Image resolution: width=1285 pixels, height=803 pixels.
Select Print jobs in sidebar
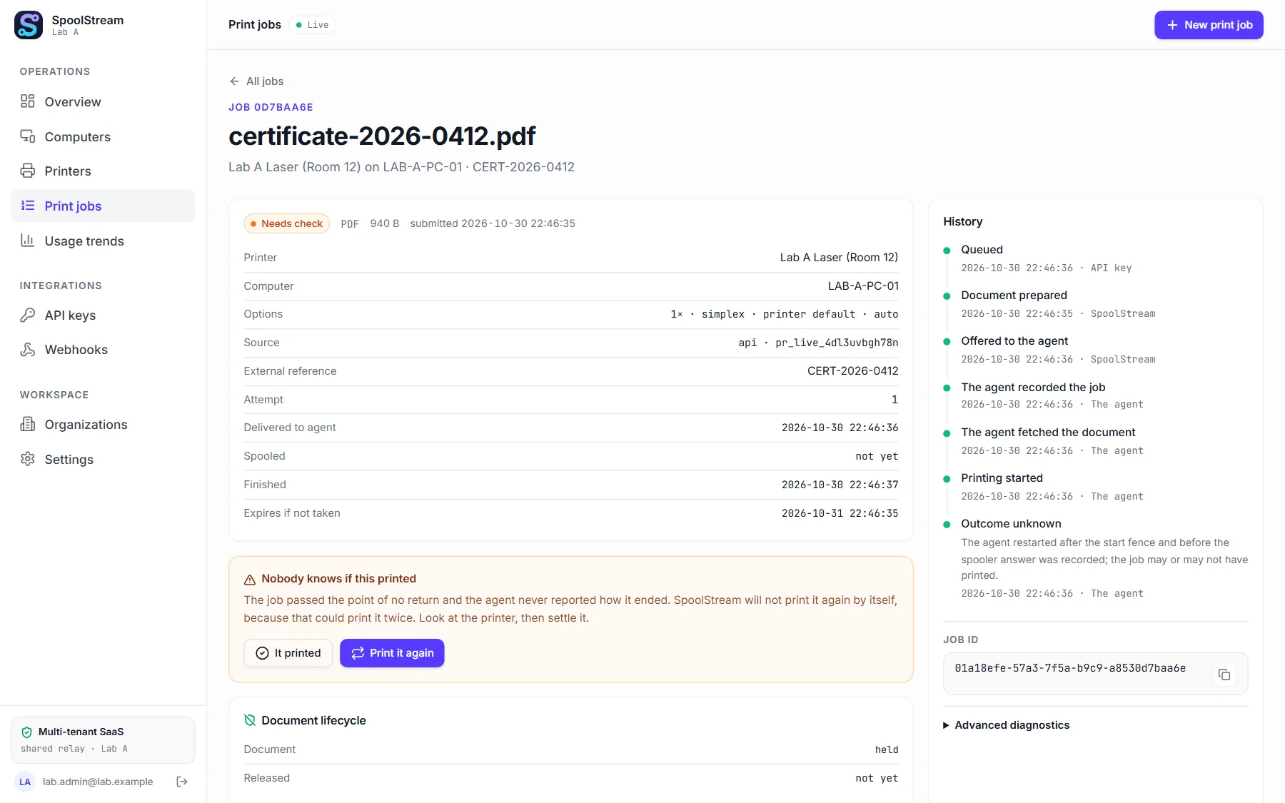pyautogui.click(x=103, y=206)
